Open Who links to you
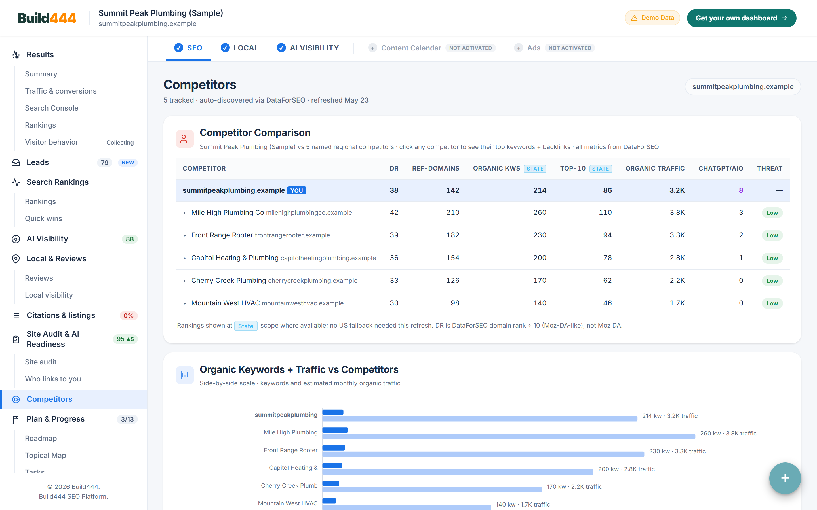The height and width of the screenshot is (510, 817). pos(53,379)
